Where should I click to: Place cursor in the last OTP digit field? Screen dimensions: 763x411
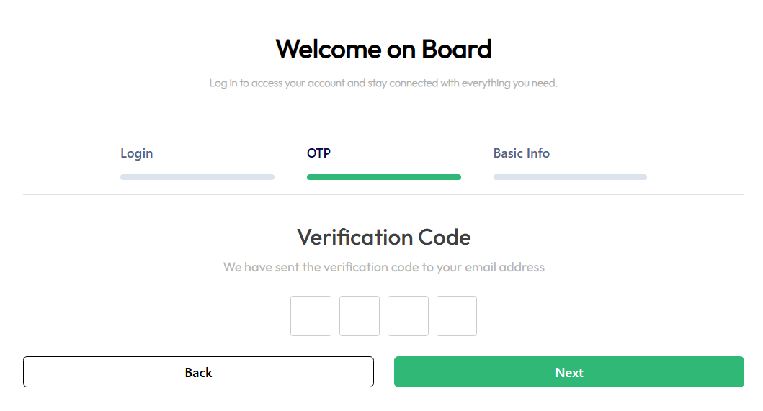(x=457, y=316)
